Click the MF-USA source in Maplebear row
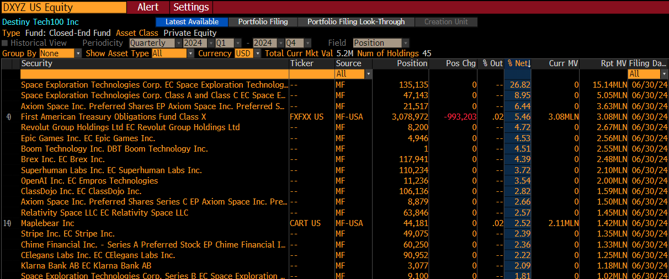This screenshot has height=279, width=669. (349, 223)
